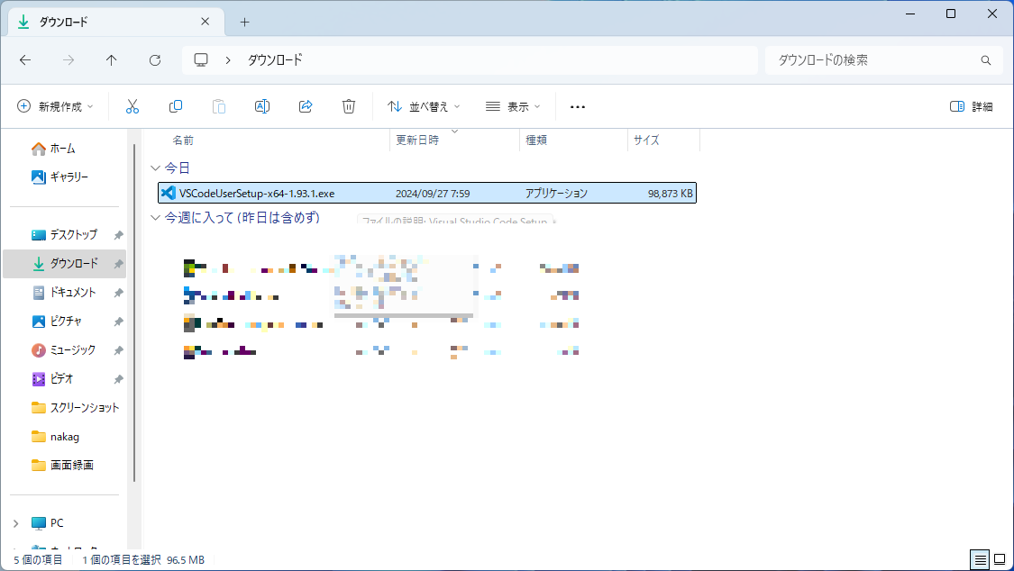The image size is (1014, 571).
Task: Click the address bar breadcrumb chevron
Action: click(x=228, y=60)
